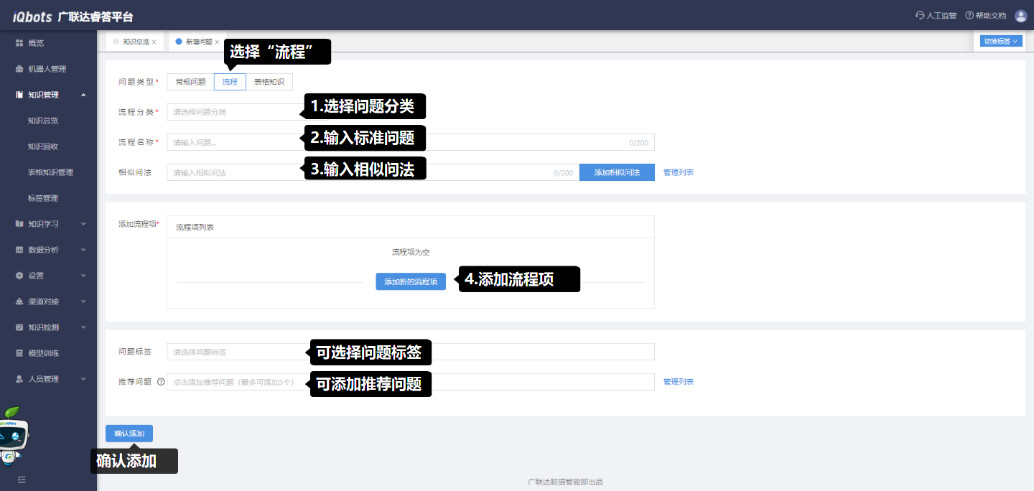
Task: Click the robot mascot assistant
Action: tap(14, 434)
